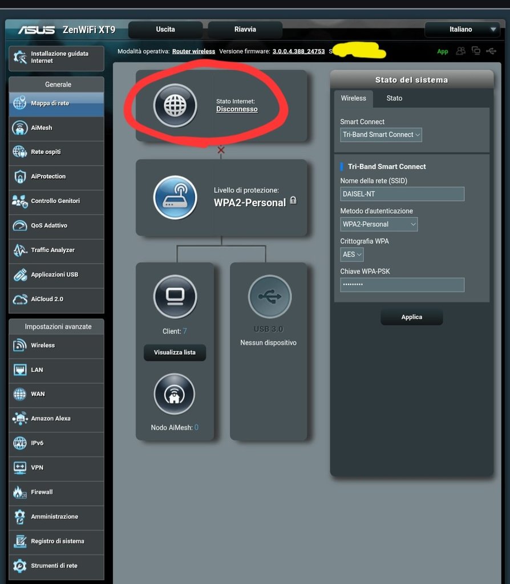The height and width of the screenshot is (584, 510).
Task: Switch to the Stato tab
Action: pos(394,99)
